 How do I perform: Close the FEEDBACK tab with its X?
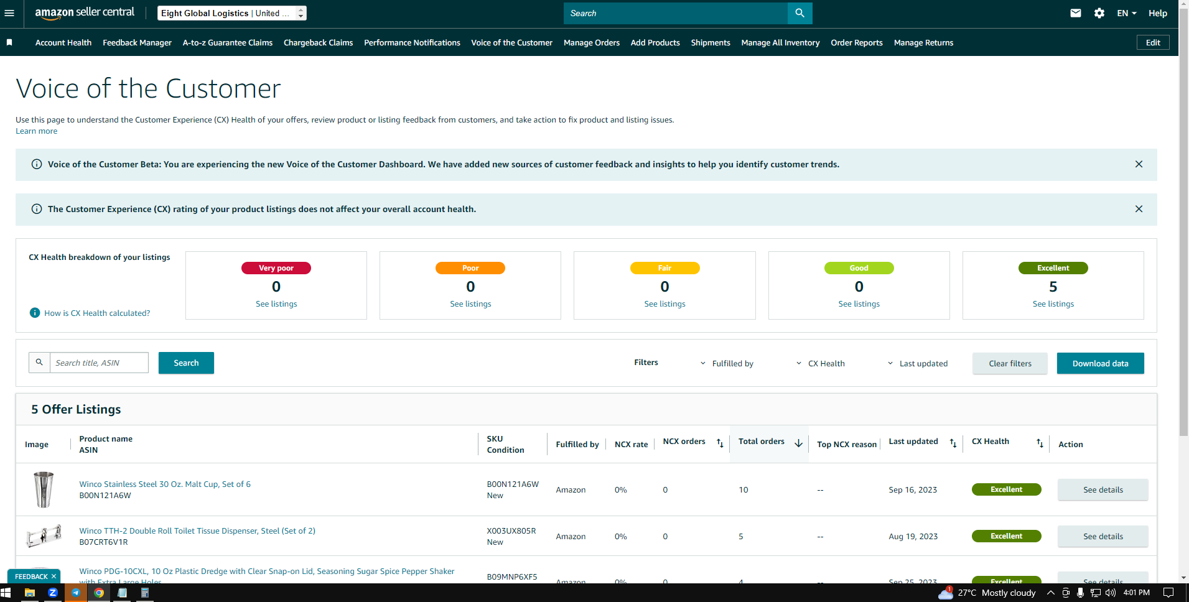[54, 577]
